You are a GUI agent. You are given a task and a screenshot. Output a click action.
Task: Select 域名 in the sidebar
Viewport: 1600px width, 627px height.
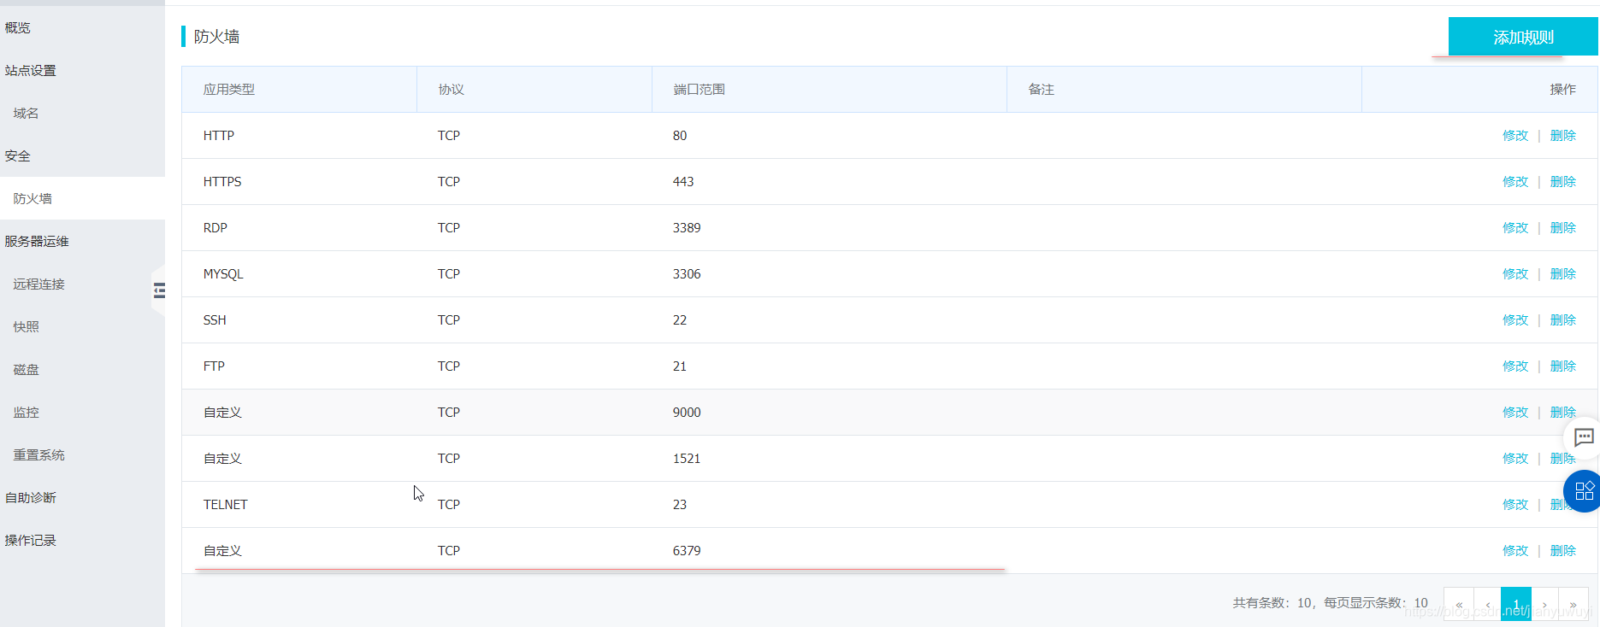click(26, 113)
